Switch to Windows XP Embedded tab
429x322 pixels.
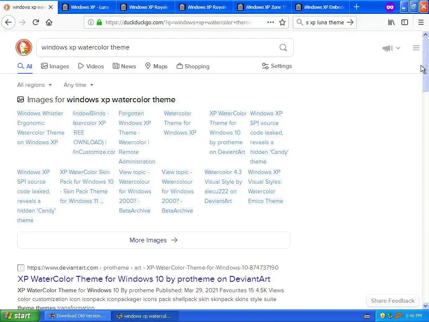tap(320, 7)
